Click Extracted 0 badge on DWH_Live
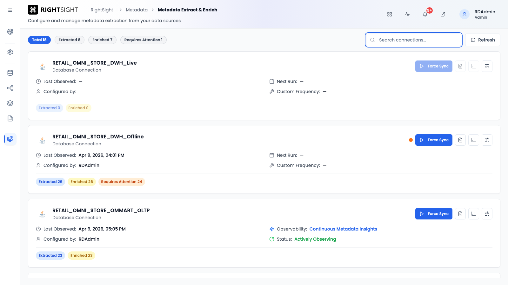The image size is (508, 285). [50, 108]
